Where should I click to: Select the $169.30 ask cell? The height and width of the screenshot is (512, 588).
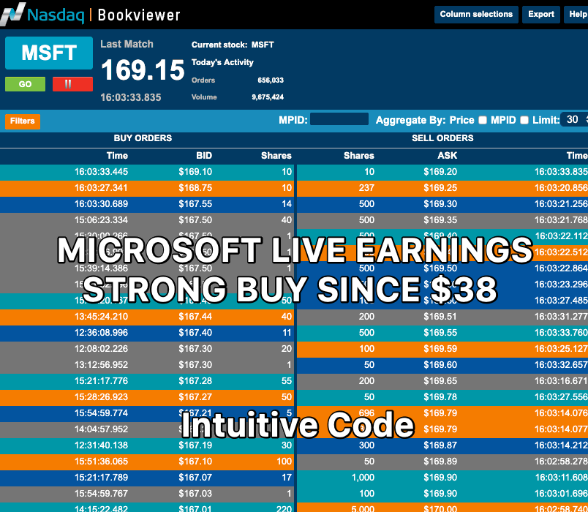pos(440,204)
